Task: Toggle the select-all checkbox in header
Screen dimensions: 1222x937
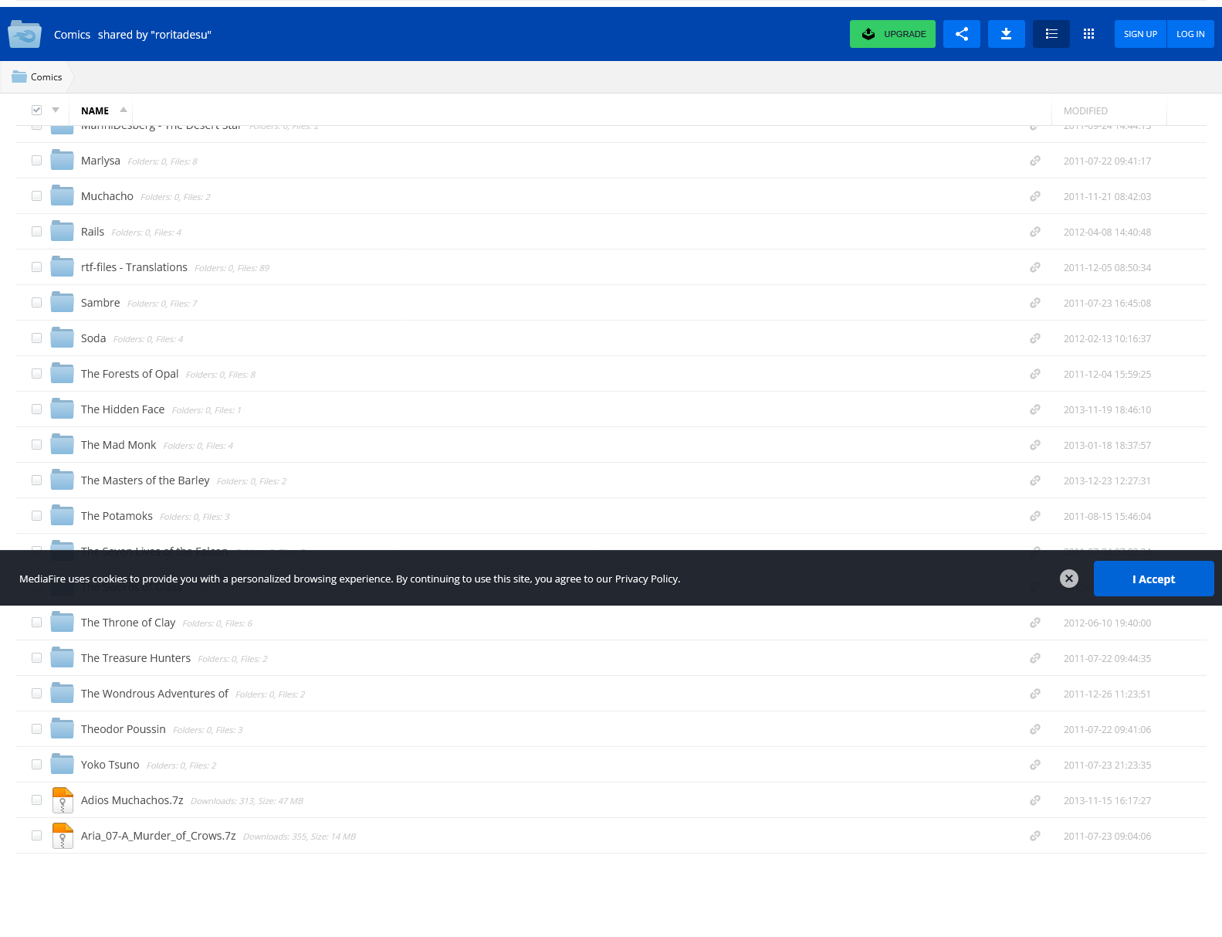Action: 36,110
